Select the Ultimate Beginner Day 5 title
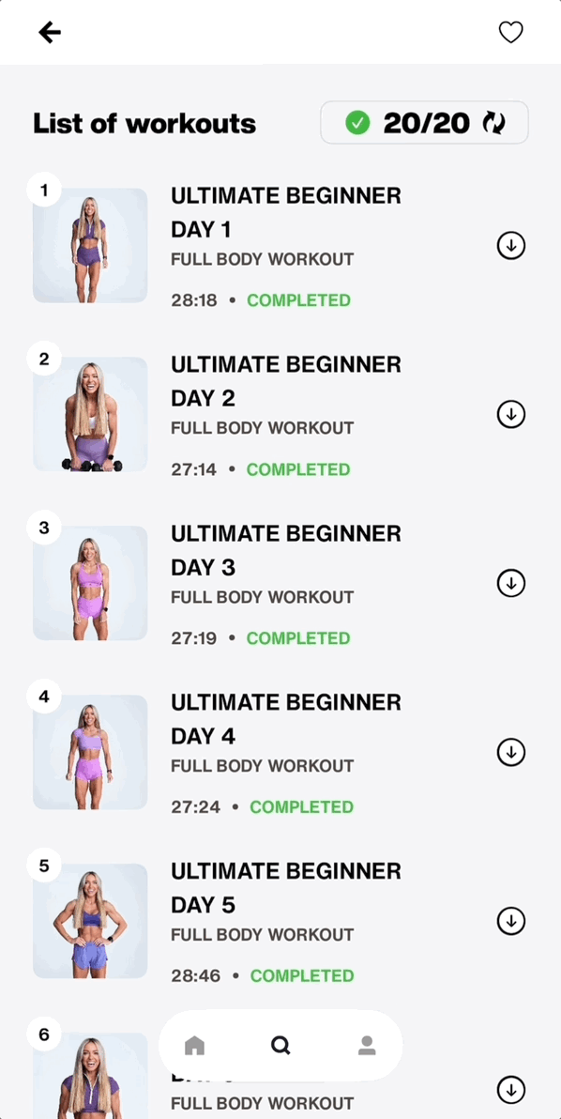The image size is (561, 1119). (x=286, y=888)
